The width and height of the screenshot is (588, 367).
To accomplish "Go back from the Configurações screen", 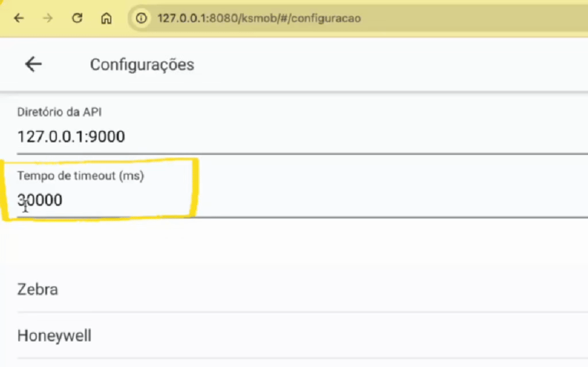I will (x=33, y=64).
